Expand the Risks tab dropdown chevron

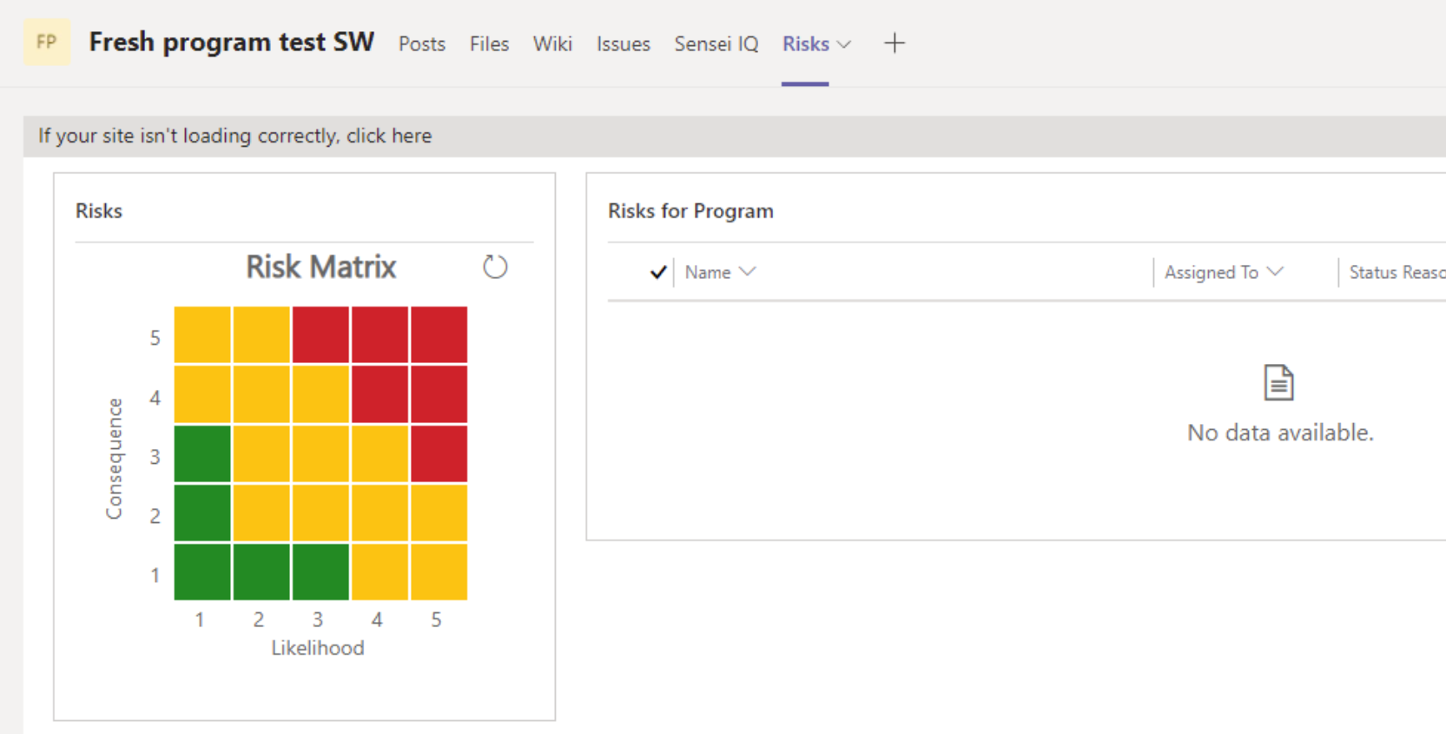click(x=844, y=44)
